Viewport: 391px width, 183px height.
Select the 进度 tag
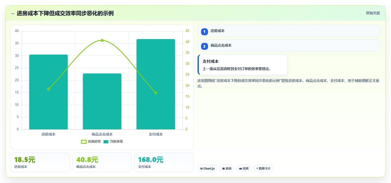pyautogui.click(x=244, y=168)
